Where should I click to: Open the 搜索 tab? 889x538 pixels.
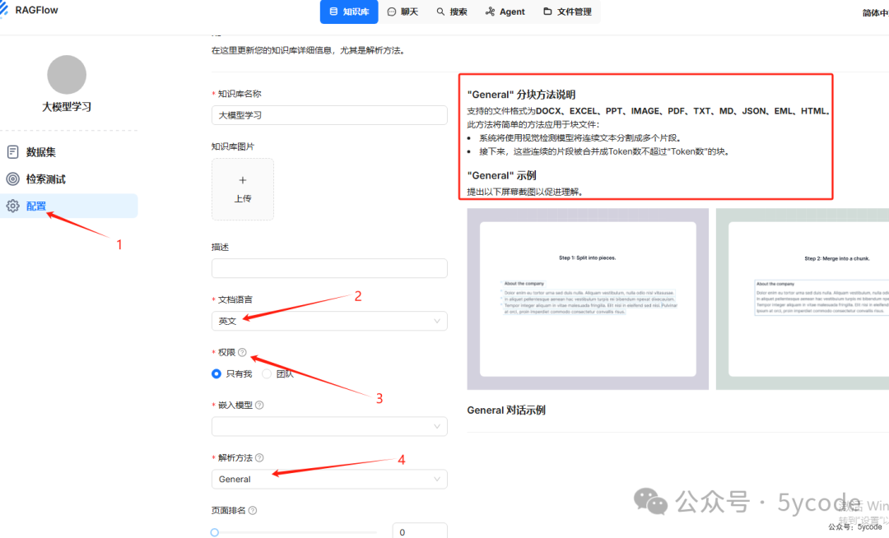pyautogui.click(x=452, y=12)
